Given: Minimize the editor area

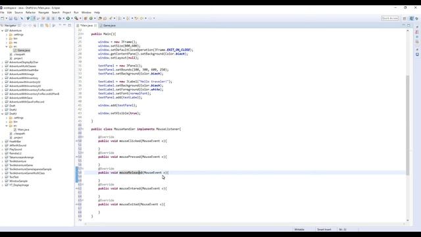Looking at the screenshot, I should point(403,25).
